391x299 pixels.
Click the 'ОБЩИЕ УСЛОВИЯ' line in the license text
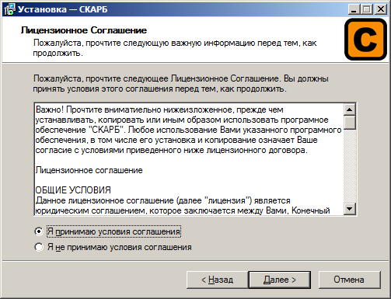pos(73,190)
